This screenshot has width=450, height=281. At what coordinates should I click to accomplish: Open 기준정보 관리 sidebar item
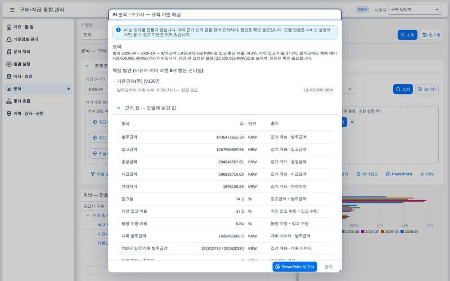[x=38, y=39]
